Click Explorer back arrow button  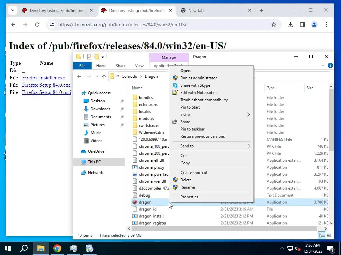click(79, 76)
